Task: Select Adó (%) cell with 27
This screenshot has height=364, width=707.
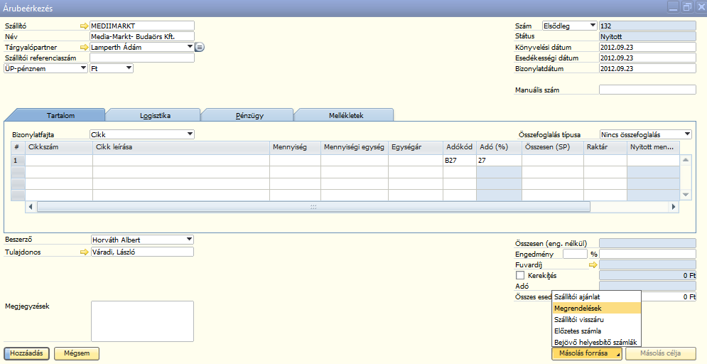Action: click(x=499, y=160)
